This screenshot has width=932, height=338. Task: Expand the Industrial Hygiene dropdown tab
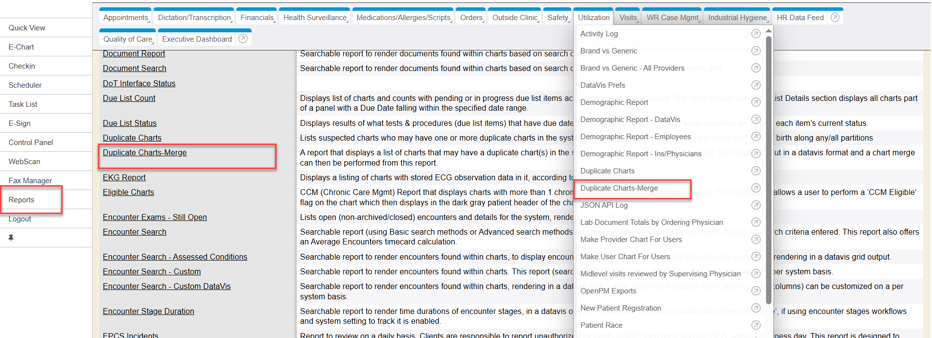[x=738, y=18]
